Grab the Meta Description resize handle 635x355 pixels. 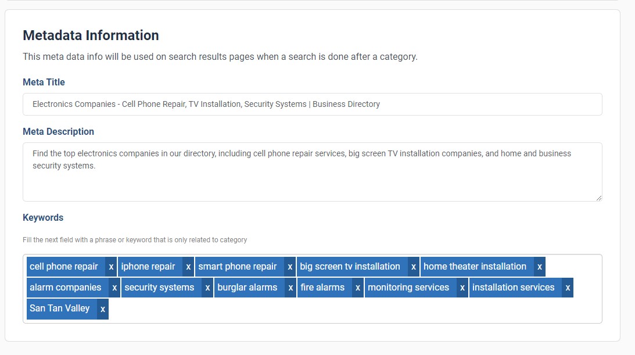click(598, 198)
